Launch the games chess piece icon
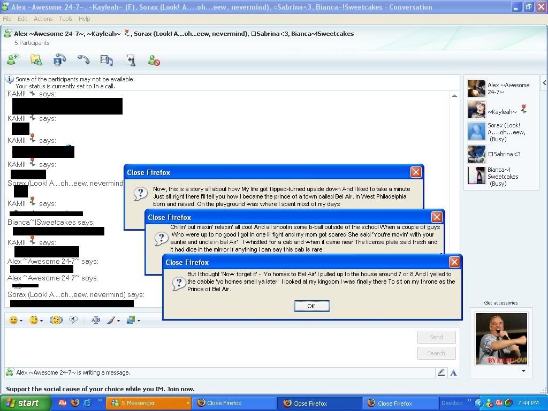Viewport: 548px width, 411px height. 131,60
